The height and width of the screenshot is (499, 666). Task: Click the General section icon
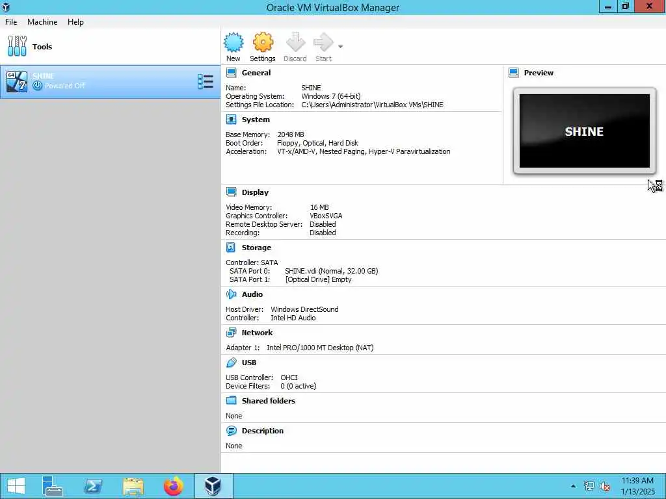[231, 73]
